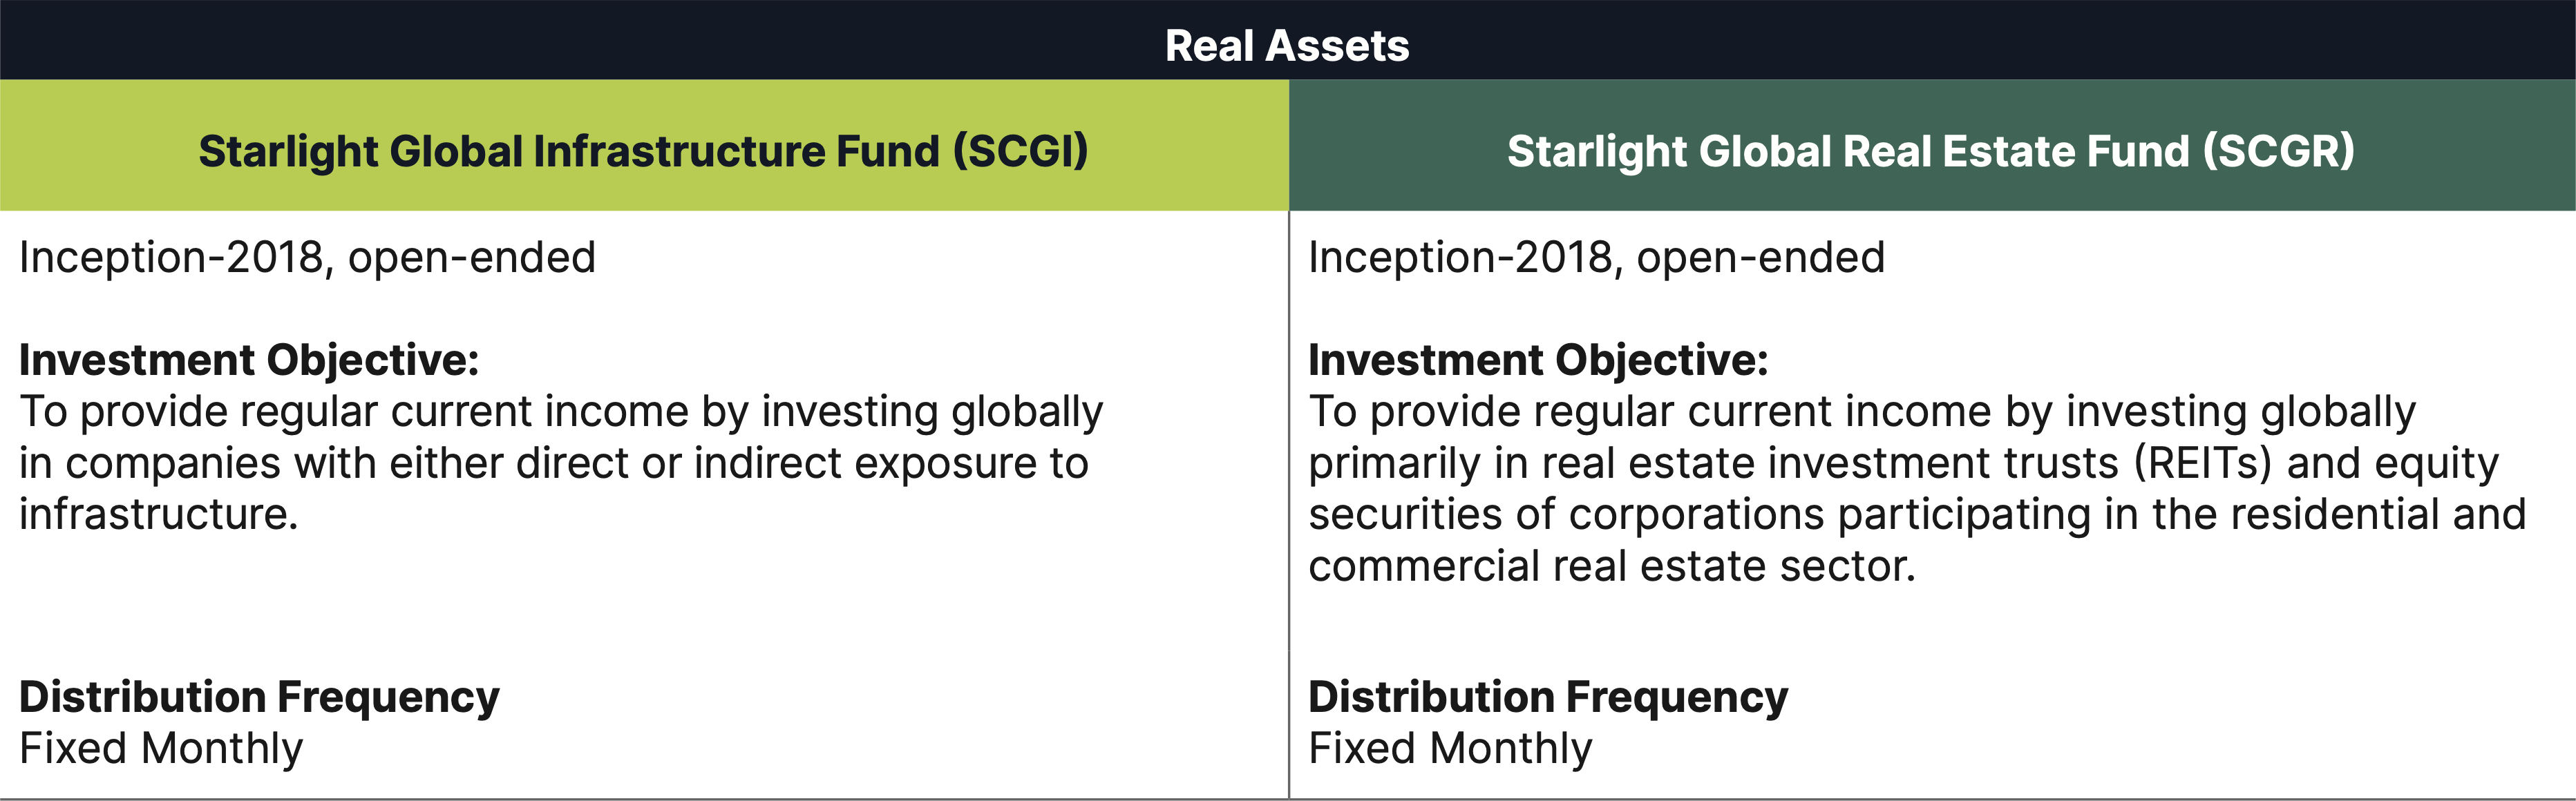The image size is (2576, 801).
Task: Click Fixed Monthly under the Real Estate Fund
Action: click(x=1450, y=749)
